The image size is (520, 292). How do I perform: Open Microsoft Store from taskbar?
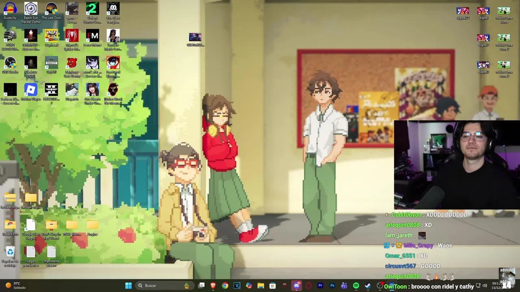[x=273, y=286]
